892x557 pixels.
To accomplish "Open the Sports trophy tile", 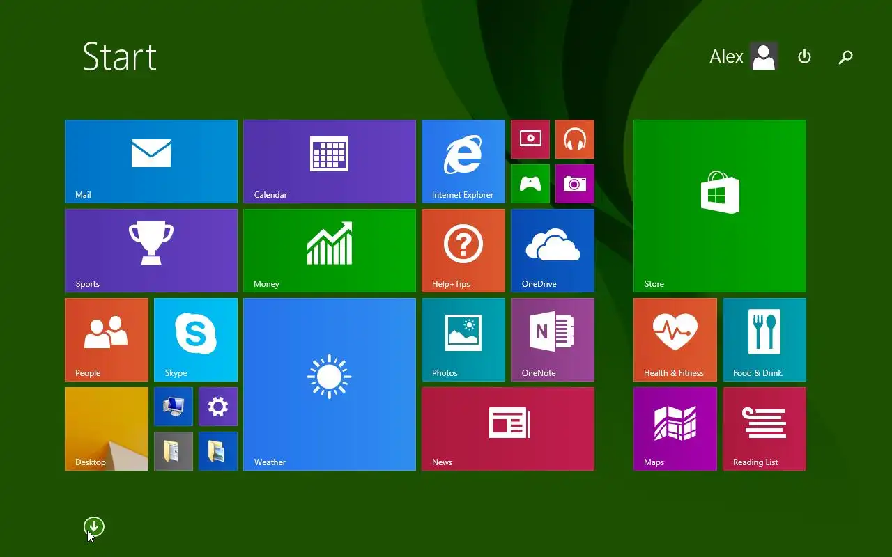I will point(151,251).
